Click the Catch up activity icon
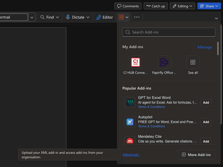 148,6
